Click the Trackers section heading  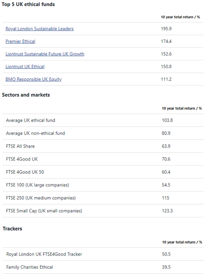(13, 229)
